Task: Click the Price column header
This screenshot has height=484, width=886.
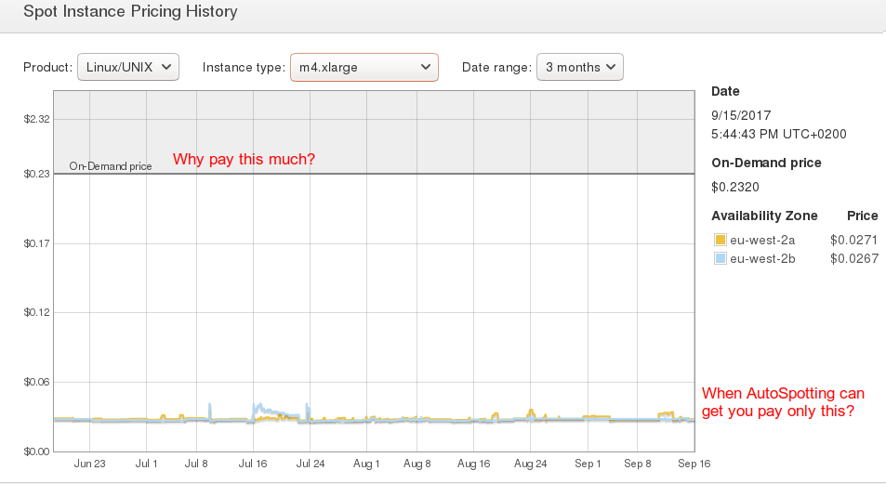Action: [x=862, y=216]
